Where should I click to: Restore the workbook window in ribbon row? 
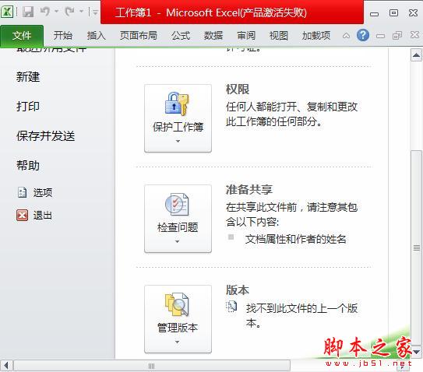coord(397,35)
